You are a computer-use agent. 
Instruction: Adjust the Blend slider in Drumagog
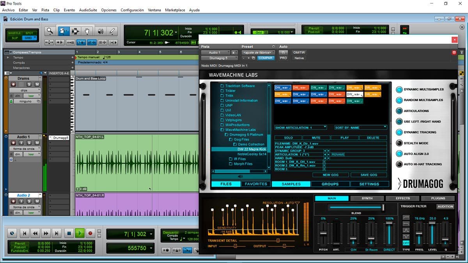coord(356,207)
